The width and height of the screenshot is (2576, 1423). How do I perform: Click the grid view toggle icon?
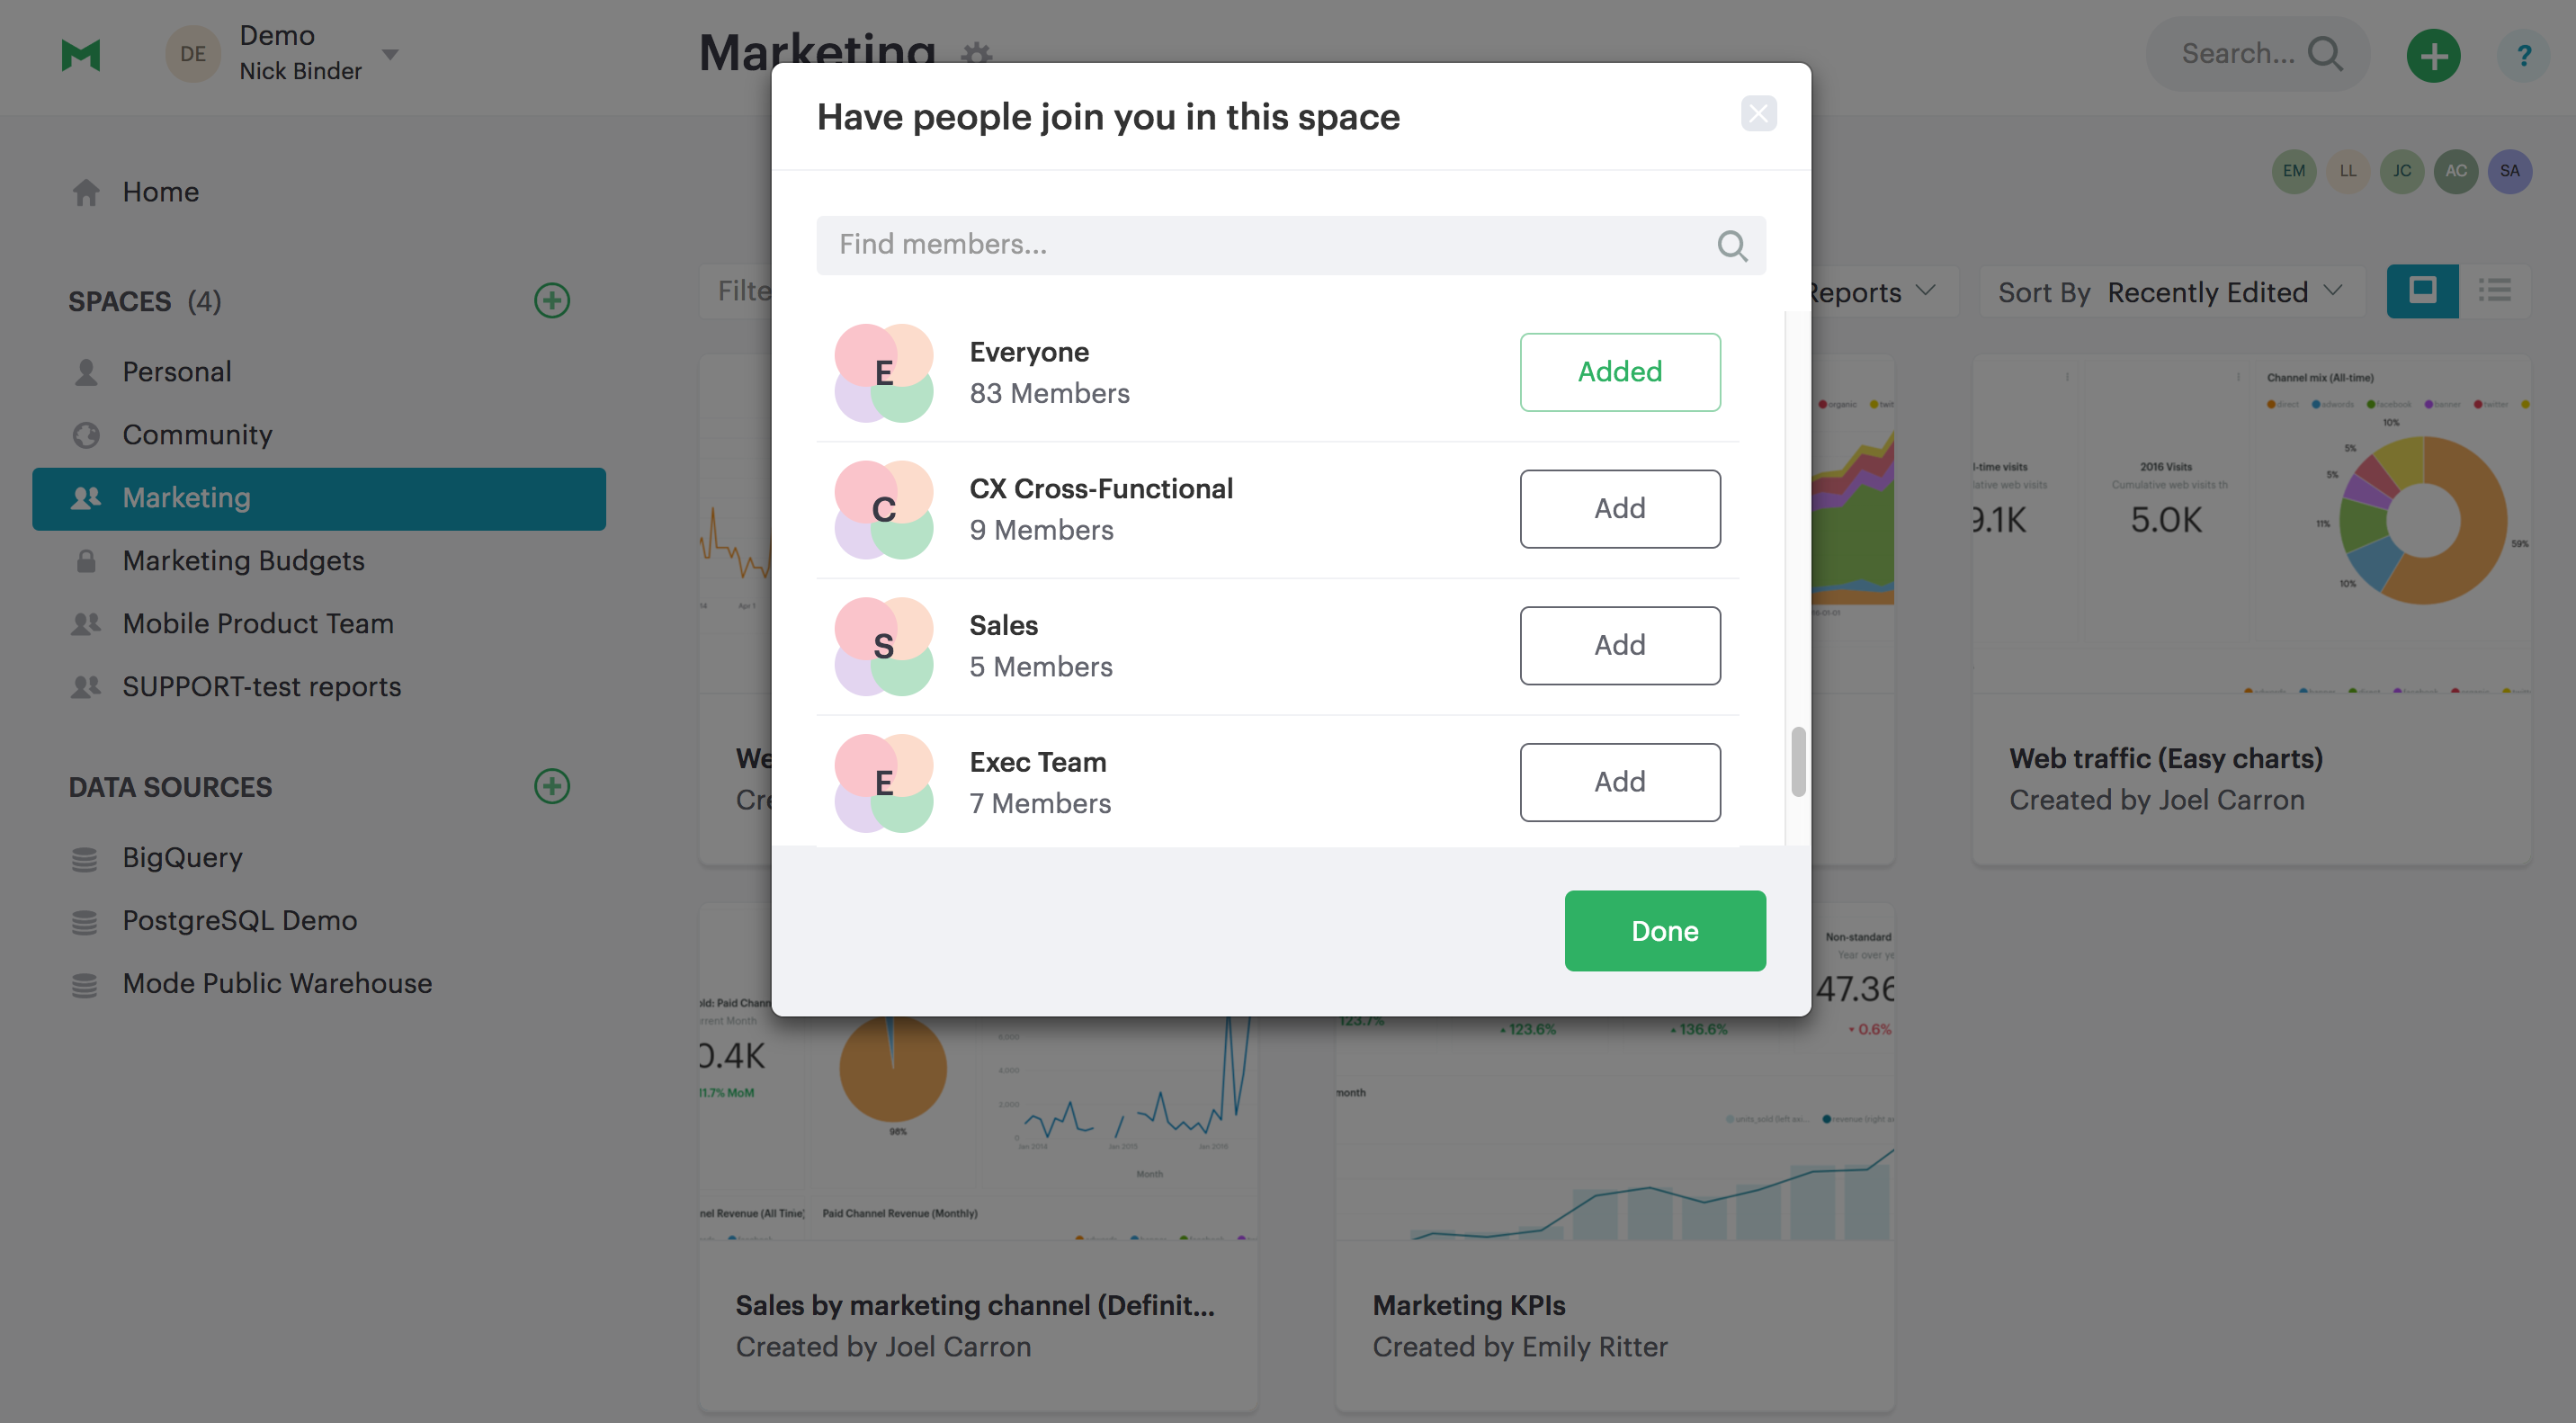2423,289
